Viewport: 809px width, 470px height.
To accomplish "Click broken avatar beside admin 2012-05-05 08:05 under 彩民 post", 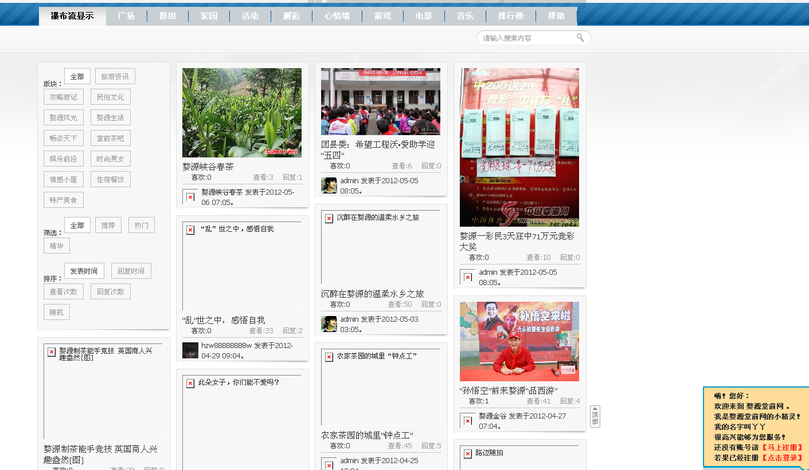I will [468, 277].
